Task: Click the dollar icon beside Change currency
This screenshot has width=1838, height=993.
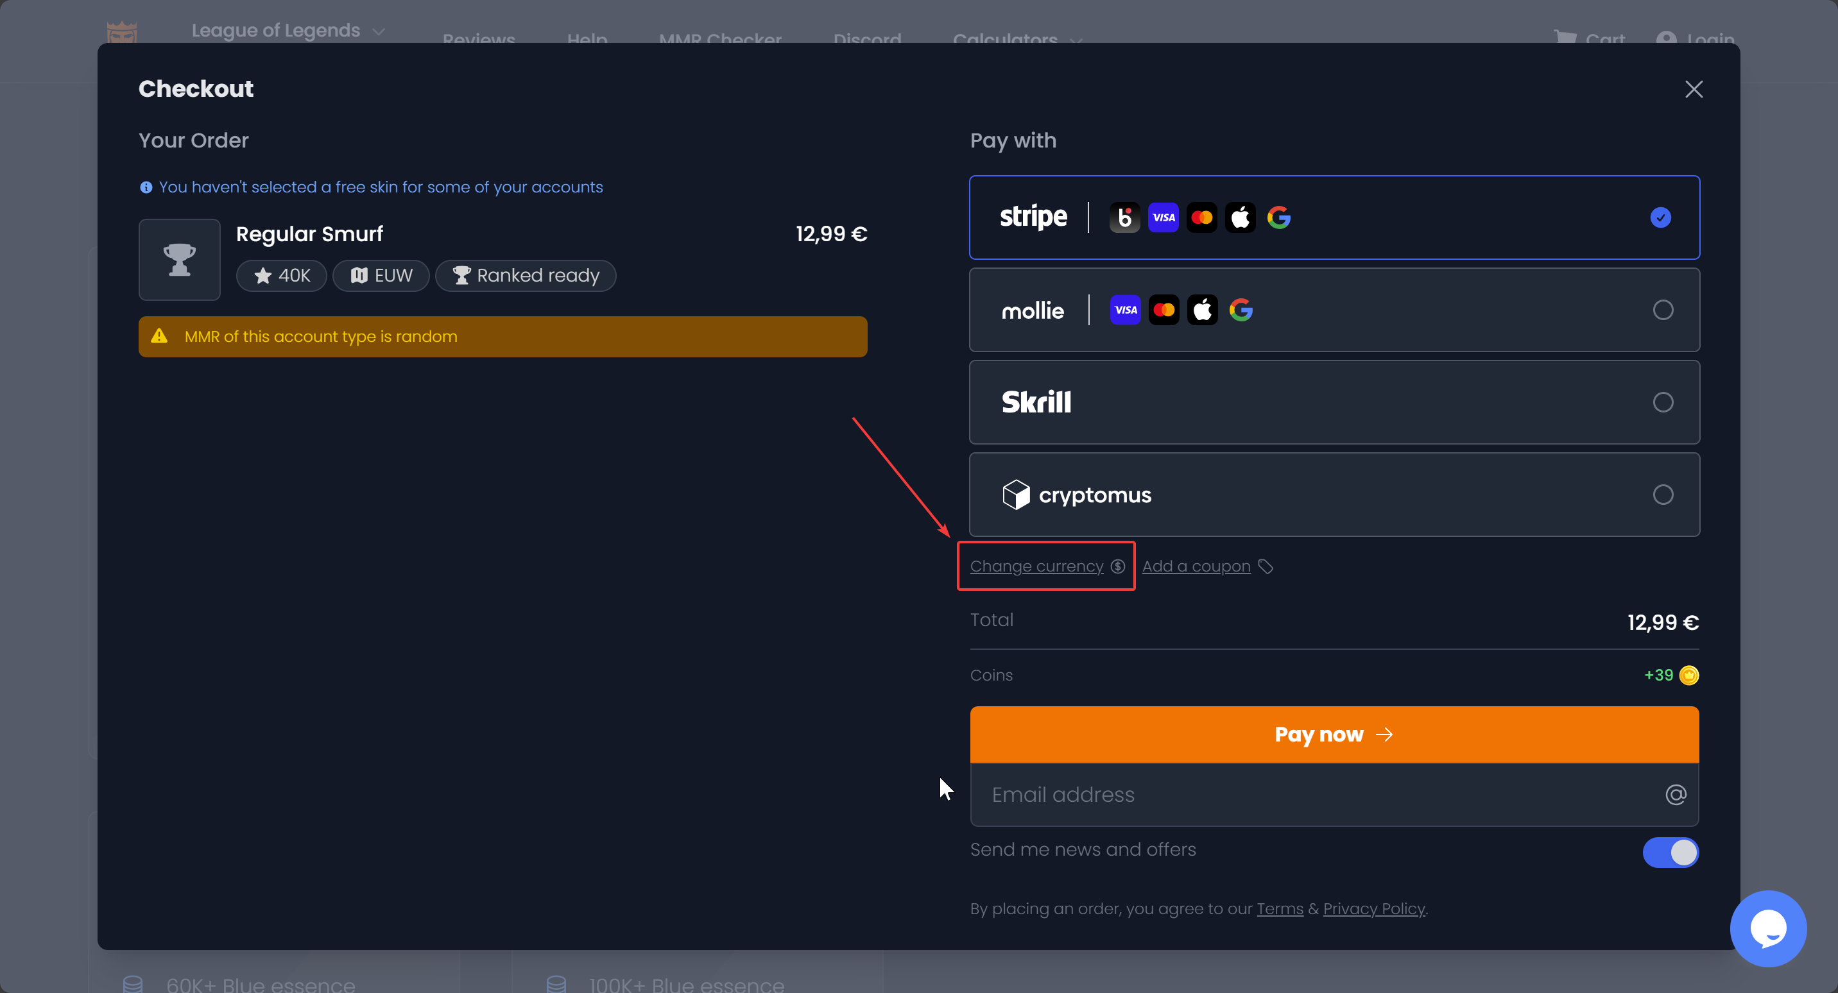Action: (1117, 566)
